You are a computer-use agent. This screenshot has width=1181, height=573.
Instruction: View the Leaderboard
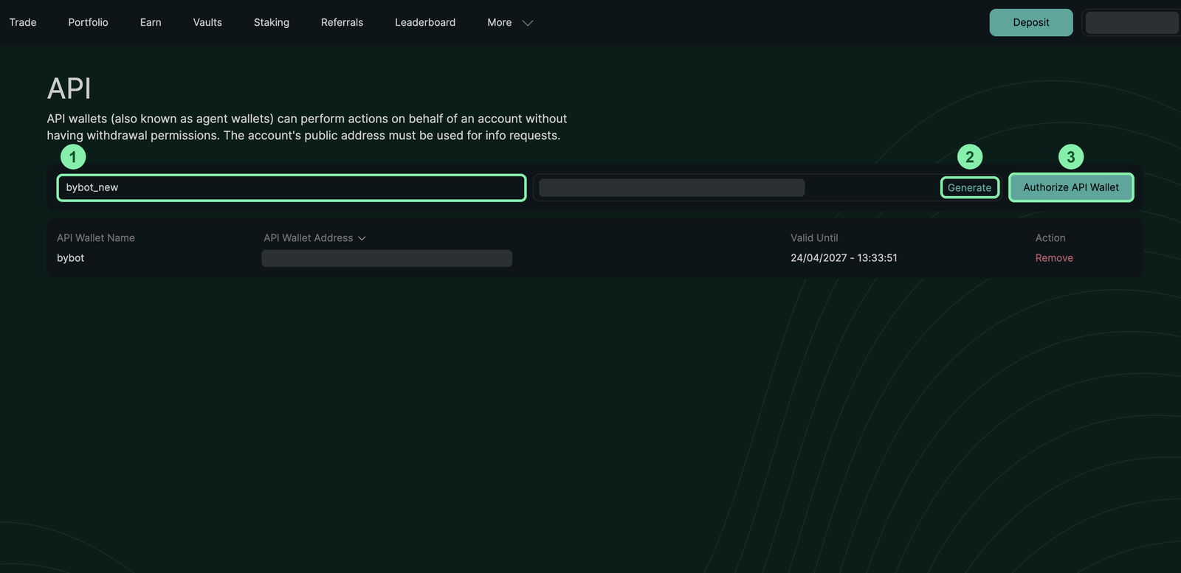(425, 22)
